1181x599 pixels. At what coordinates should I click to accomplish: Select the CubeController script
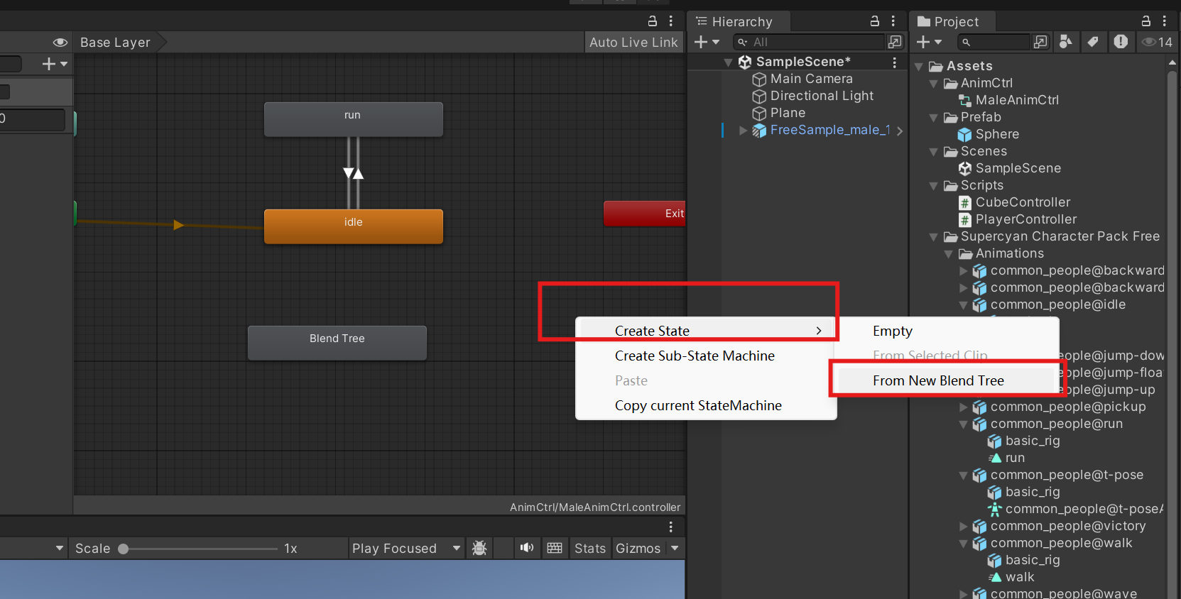(1022, 202)
